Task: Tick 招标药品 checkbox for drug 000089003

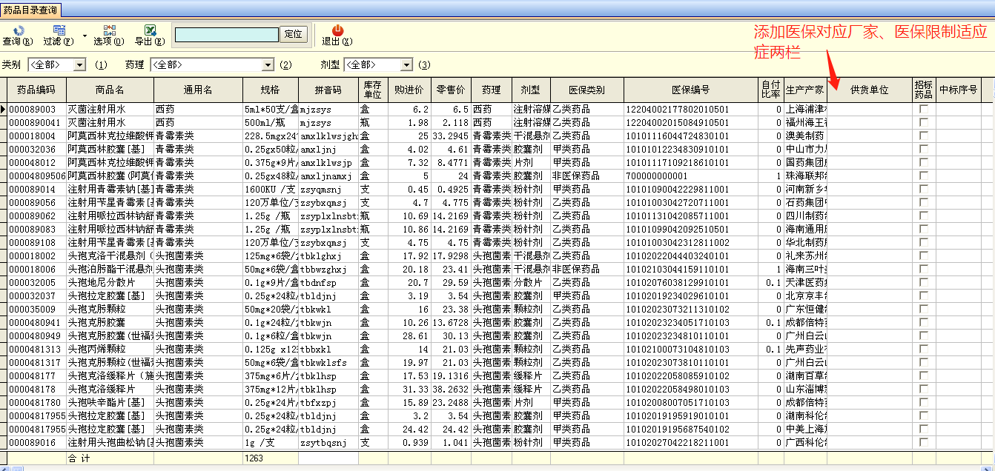Action: 924,109
